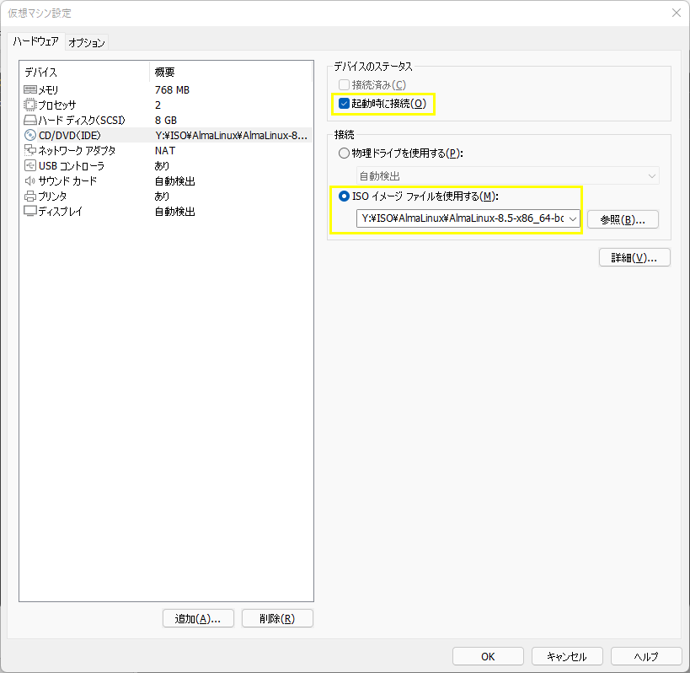Select the Printer device icon
The width and height of the screenshot is (690, 673).
pos(30,197)
